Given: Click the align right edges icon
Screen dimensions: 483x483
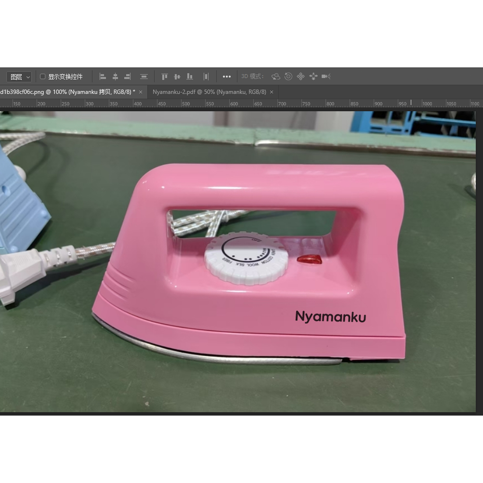Looking at the screenshot, I should pyautogui.click(x=128, y=77).
